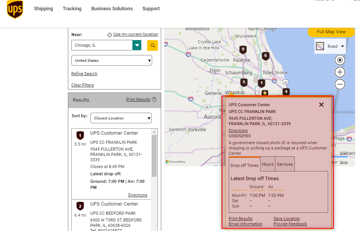Switch to the Services tab

[285, 164]
